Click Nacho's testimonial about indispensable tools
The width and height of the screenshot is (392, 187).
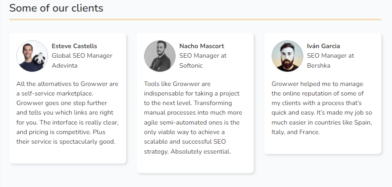coord(193,117)
